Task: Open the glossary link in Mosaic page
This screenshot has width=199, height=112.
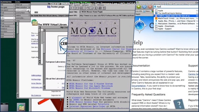Action: [x=77, y=97]
